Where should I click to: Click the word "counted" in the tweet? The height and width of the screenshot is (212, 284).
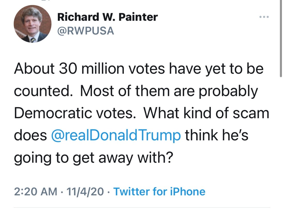(41, 91)
